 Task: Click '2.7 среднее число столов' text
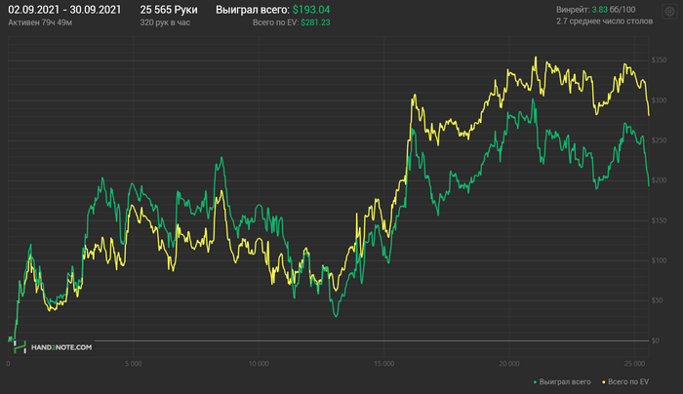[604, 20]
